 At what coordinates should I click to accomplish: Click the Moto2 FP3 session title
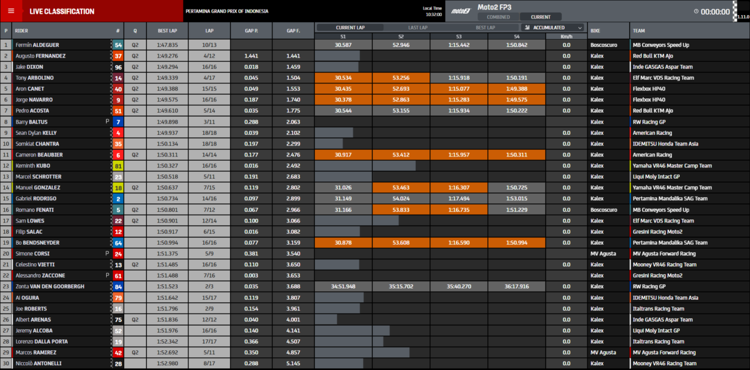click(494, 7)
